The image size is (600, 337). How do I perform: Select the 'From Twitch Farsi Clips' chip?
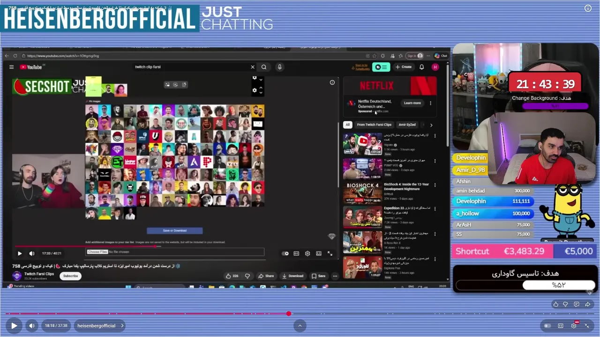point(374,125)
